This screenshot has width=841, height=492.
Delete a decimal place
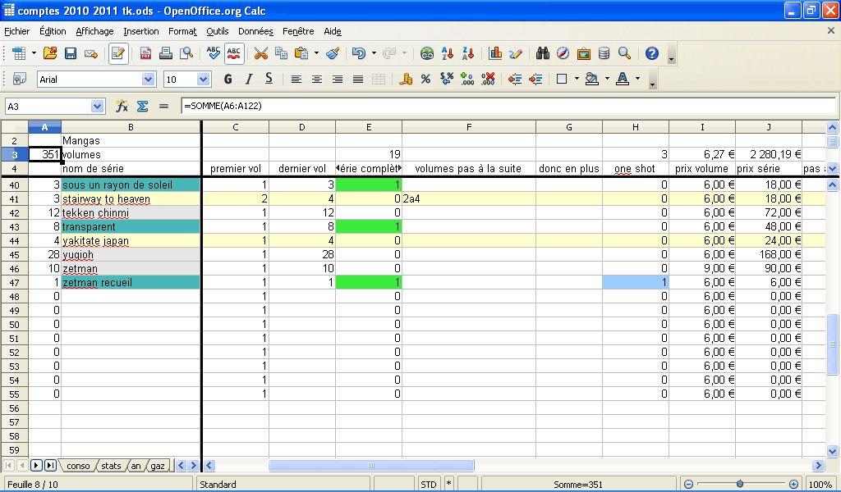pos(488,80)
